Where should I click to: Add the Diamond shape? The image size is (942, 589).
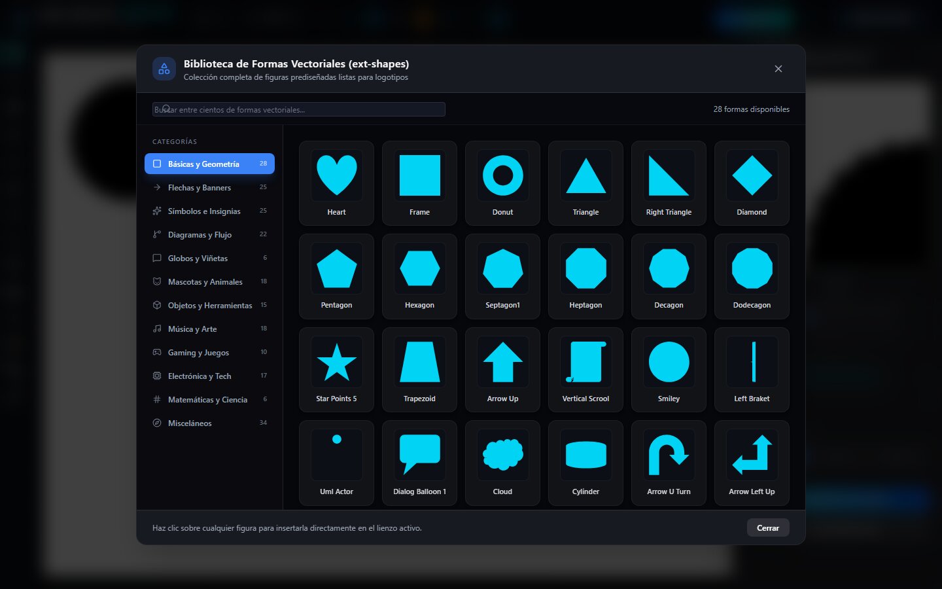click(x=752, y=183)
